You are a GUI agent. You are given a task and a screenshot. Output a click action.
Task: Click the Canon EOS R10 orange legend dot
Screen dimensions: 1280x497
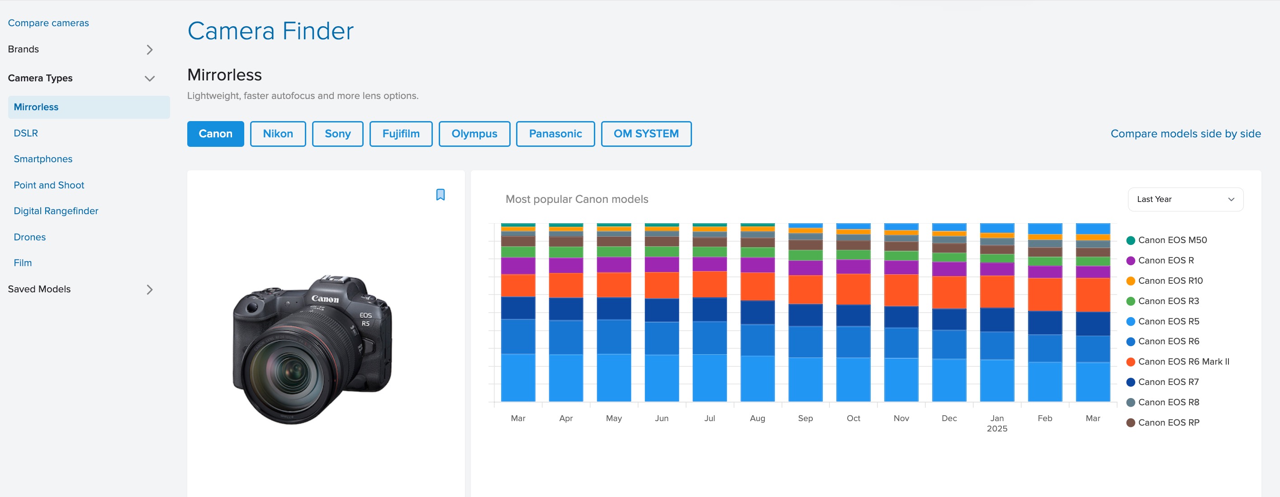(1130, 281)
